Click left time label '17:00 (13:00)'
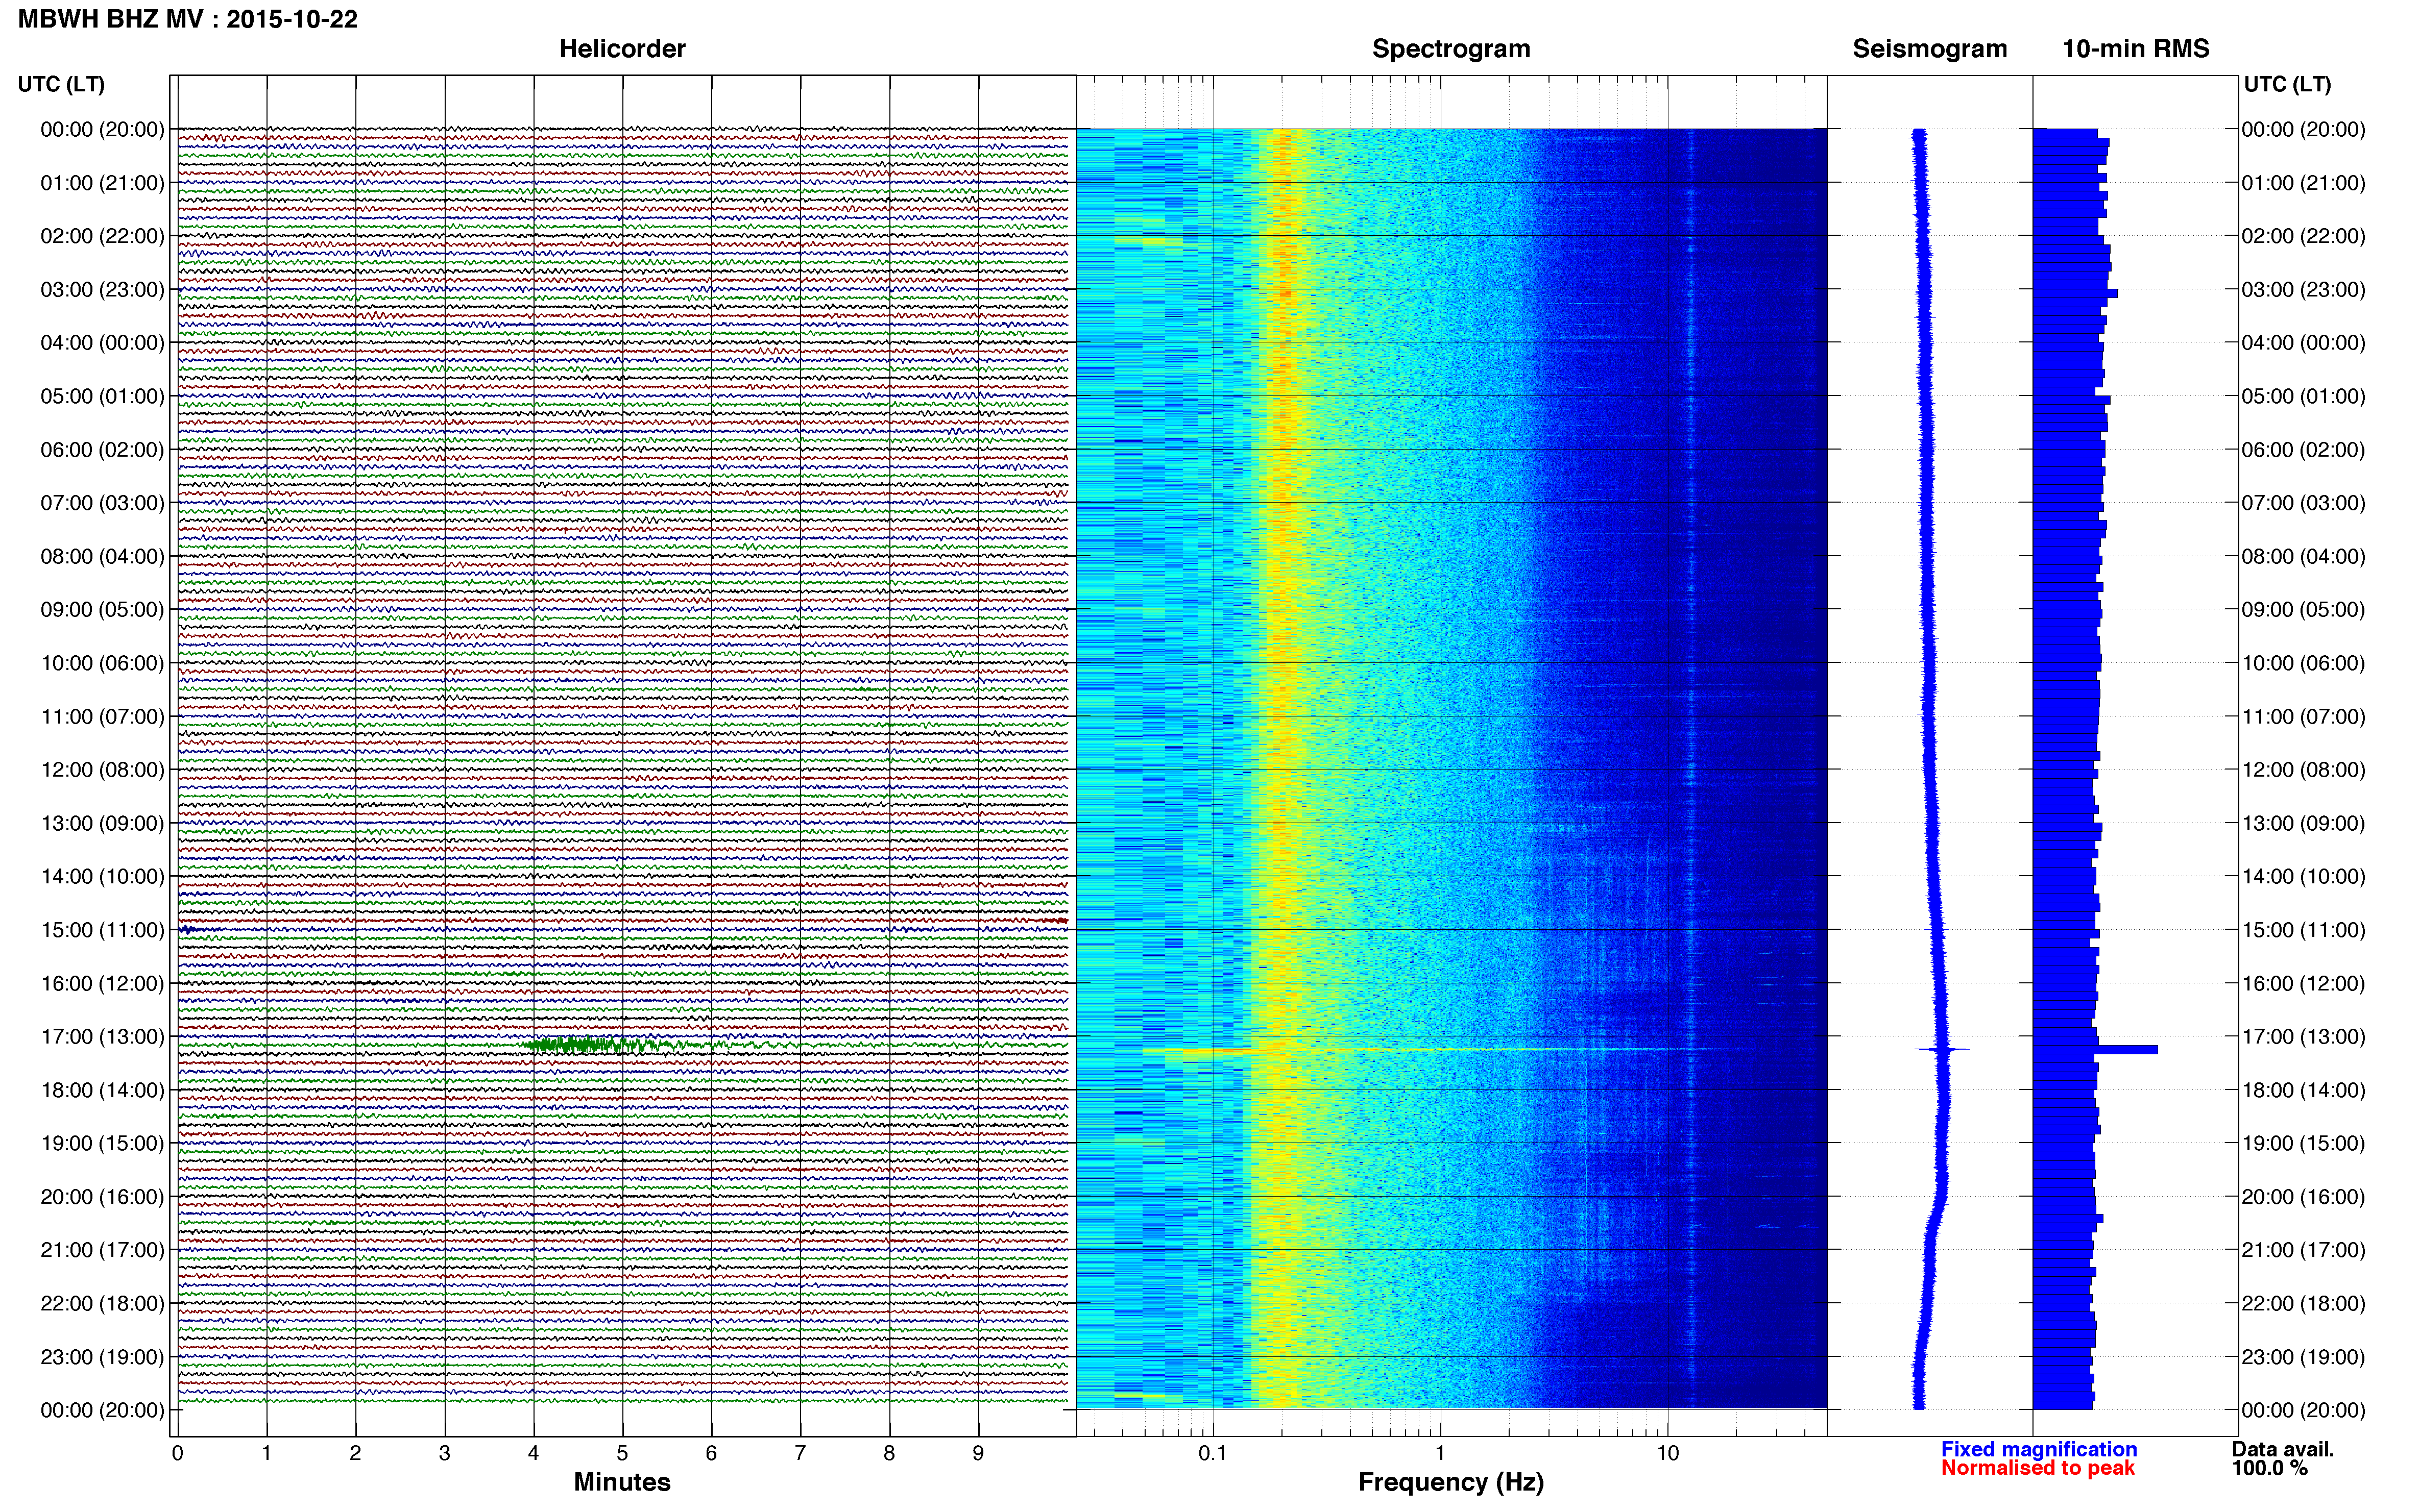This screenshot has width=2420, height=1512. coord(102,1037)
